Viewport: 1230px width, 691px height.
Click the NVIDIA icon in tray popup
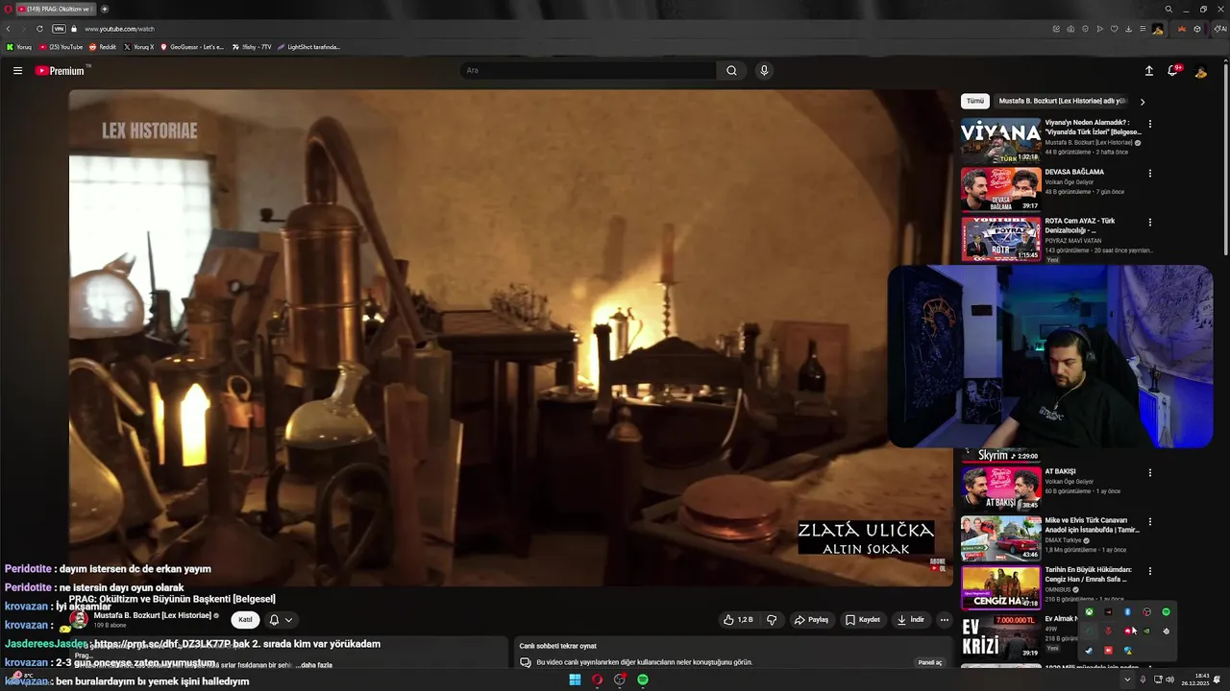(x=1146, y=631)
